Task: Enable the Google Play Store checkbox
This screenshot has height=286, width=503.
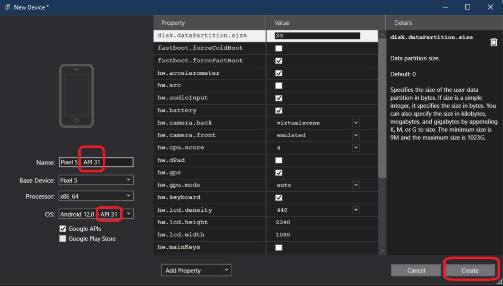Action: 63,239
